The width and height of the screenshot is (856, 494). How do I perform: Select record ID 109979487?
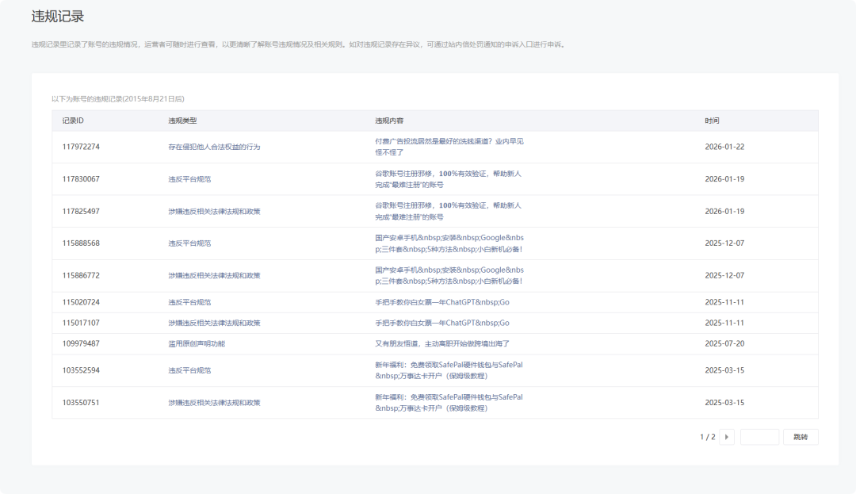[81, 344]
